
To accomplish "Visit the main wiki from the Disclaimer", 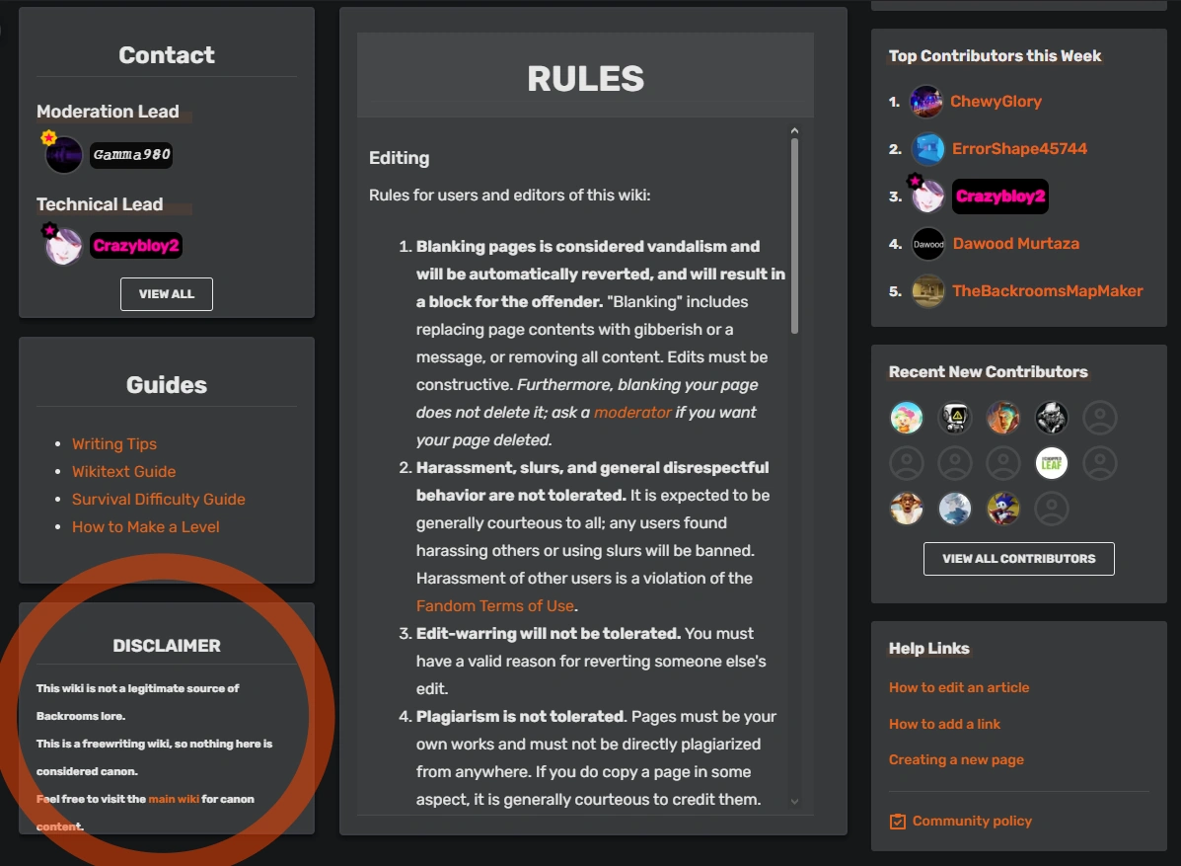I will click(x=174, y=799).
